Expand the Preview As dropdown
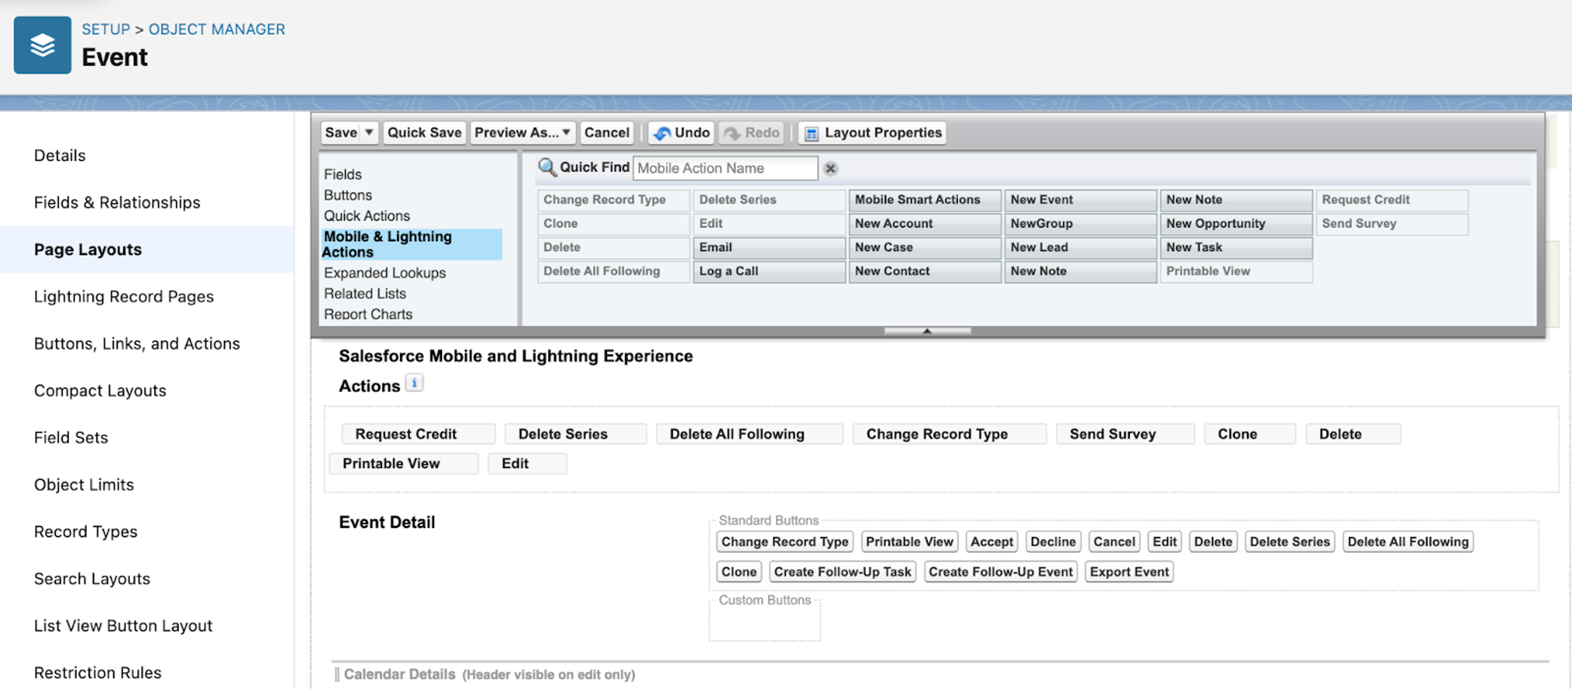This screenshot has width=1572, height=690. [566, 132]
